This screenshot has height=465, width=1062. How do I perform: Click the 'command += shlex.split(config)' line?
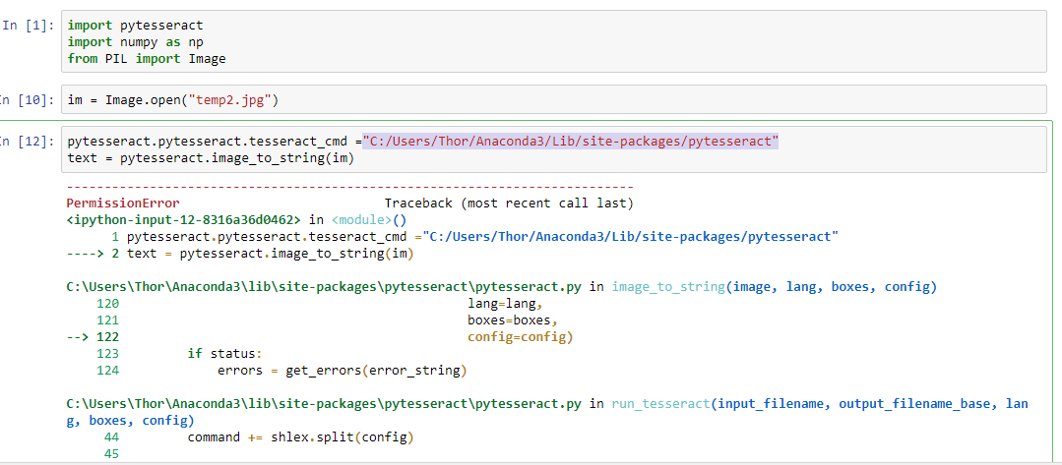click(300, 437)
